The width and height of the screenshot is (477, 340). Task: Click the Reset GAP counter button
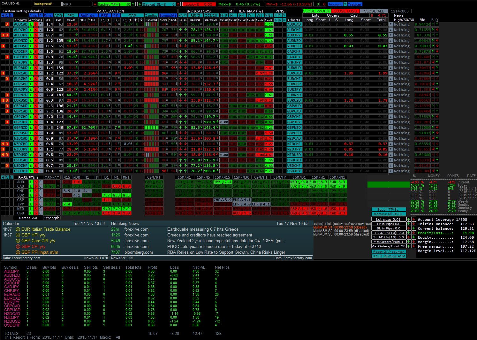pyautogui.click(x=389, y=251)
